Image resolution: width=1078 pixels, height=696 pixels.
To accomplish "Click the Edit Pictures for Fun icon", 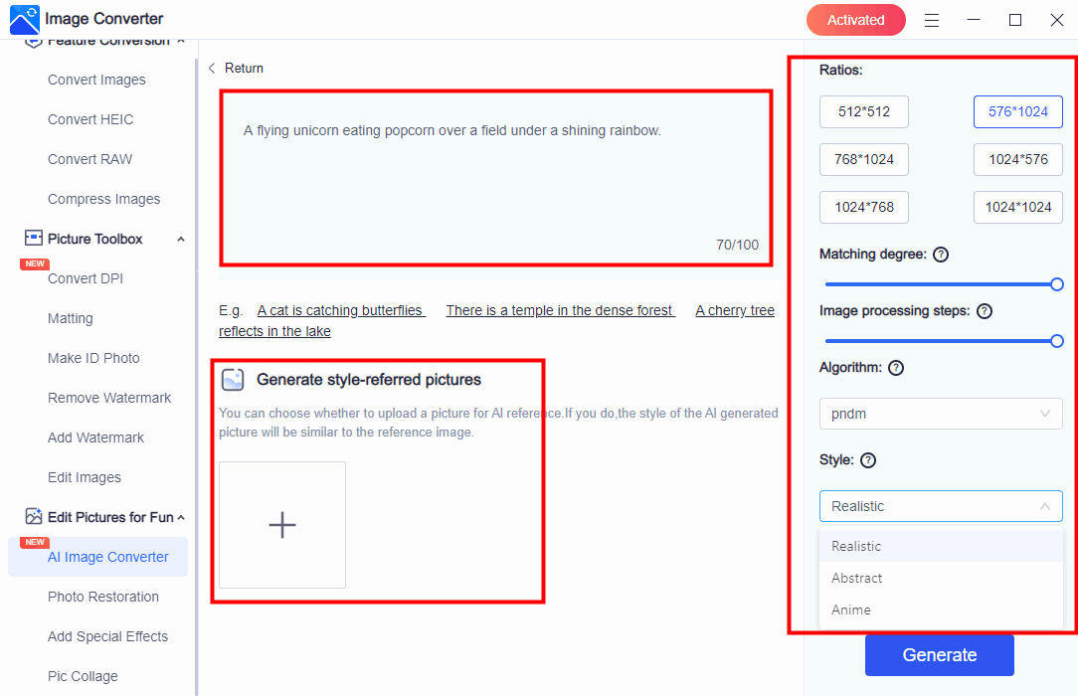I will (34, 517).
